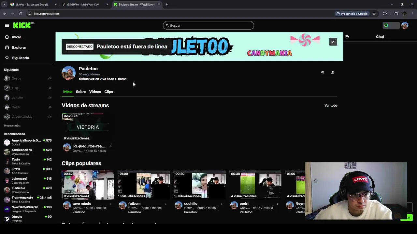Screen dimensions: 417x234
Task: Click Chrome profile avatar in toolbar
Action: [405, 14]
